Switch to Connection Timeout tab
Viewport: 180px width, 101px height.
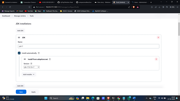pyautogui.click(x=29, y=2)
